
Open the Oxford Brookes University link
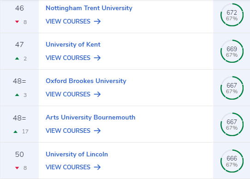pos(86,81)
